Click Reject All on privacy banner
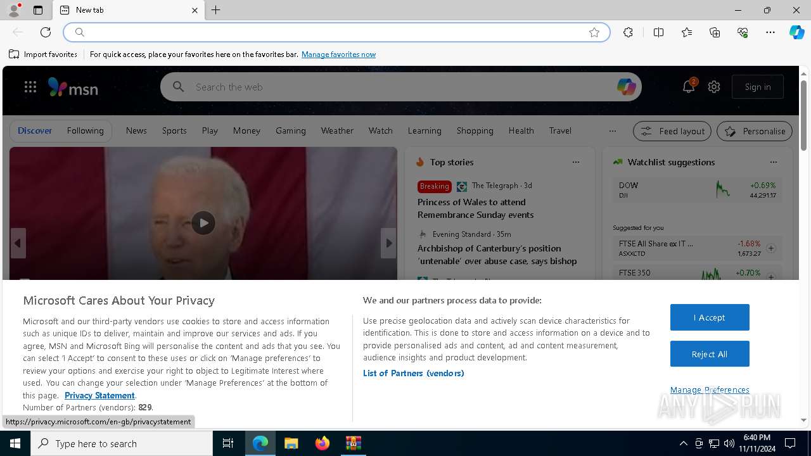Screen dimensions: 811x456 point(710,354)
